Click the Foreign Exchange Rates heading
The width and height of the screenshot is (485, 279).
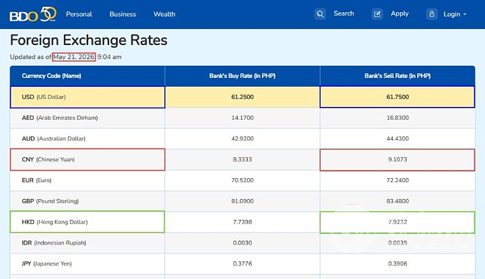88,40
